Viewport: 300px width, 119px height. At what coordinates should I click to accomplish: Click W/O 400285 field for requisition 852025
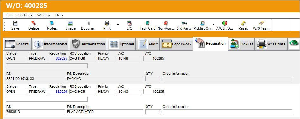pos(154,58)
